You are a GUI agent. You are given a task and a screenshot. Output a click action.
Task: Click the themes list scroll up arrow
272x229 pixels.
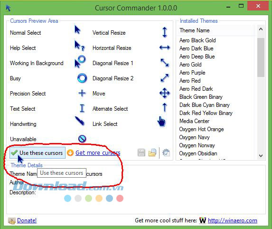click(261, 29)
